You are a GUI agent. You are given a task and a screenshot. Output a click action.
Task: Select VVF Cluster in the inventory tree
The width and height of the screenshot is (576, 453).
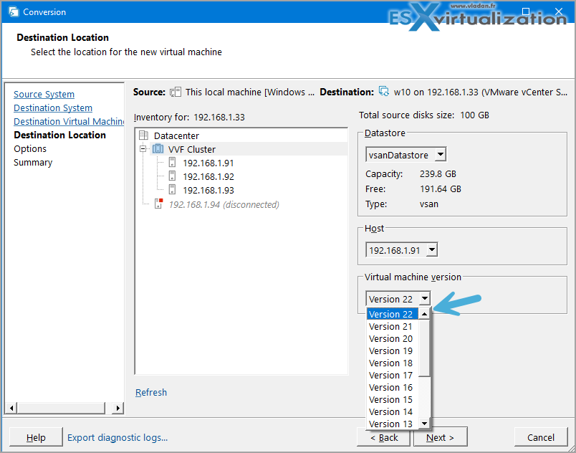192,149
